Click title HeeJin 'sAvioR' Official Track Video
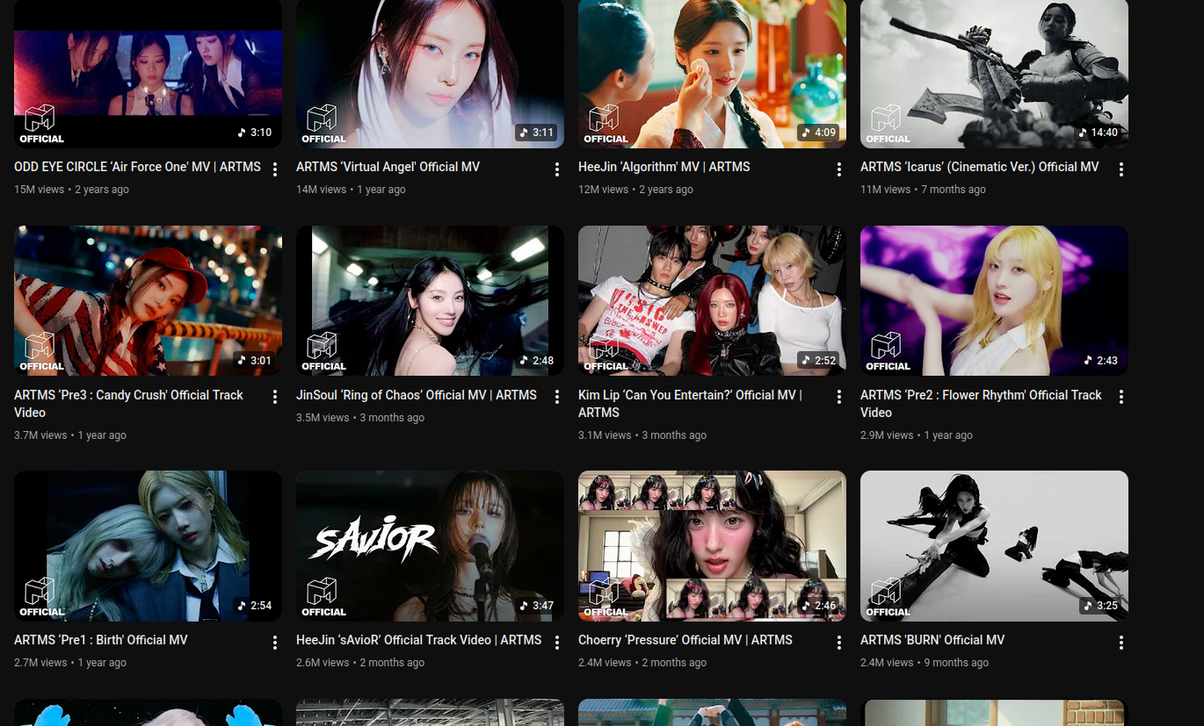 [419, 640]
